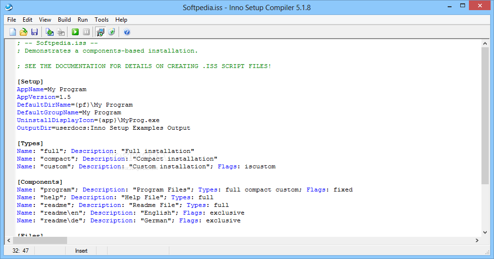Toggle the Target Setup toolbar icon
Image resolution: width=494 pixels, height=259 pixels.
point(100,32)
